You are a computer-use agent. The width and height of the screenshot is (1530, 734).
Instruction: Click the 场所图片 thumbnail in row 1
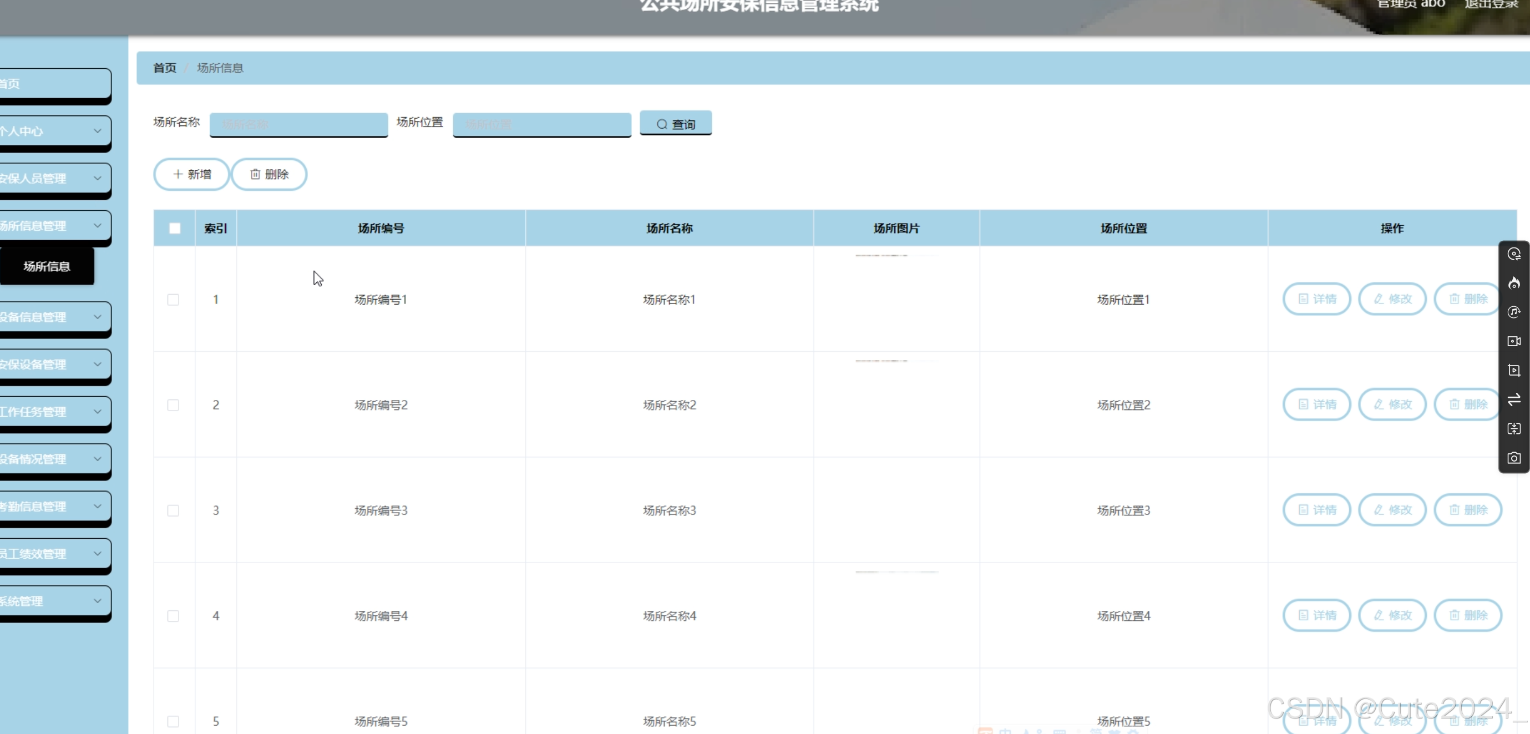[x=896, y=255]
